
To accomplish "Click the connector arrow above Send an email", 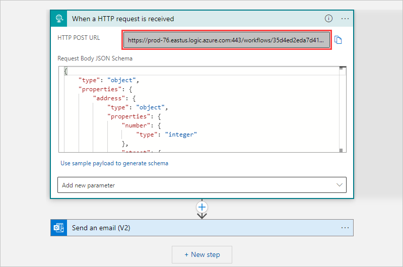I will [202, 216].
